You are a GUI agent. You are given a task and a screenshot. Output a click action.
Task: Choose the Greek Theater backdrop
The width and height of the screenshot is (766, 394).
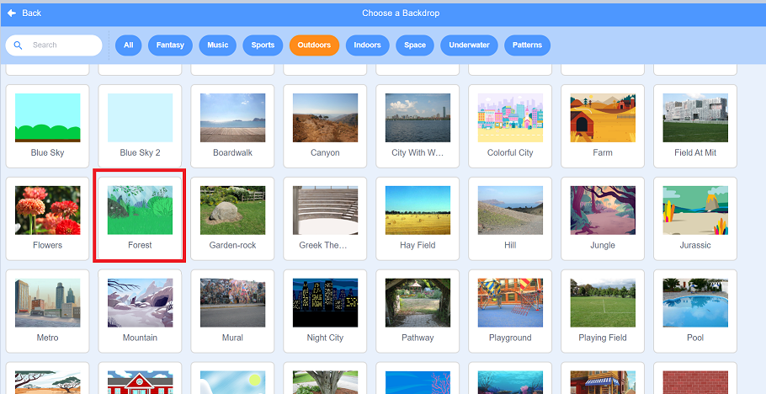pyautogui.click(x=326, y=219)
